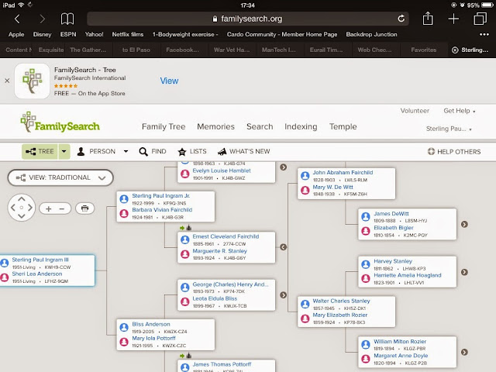Tap the FamilySearch Tree app icon

(32, 81)
